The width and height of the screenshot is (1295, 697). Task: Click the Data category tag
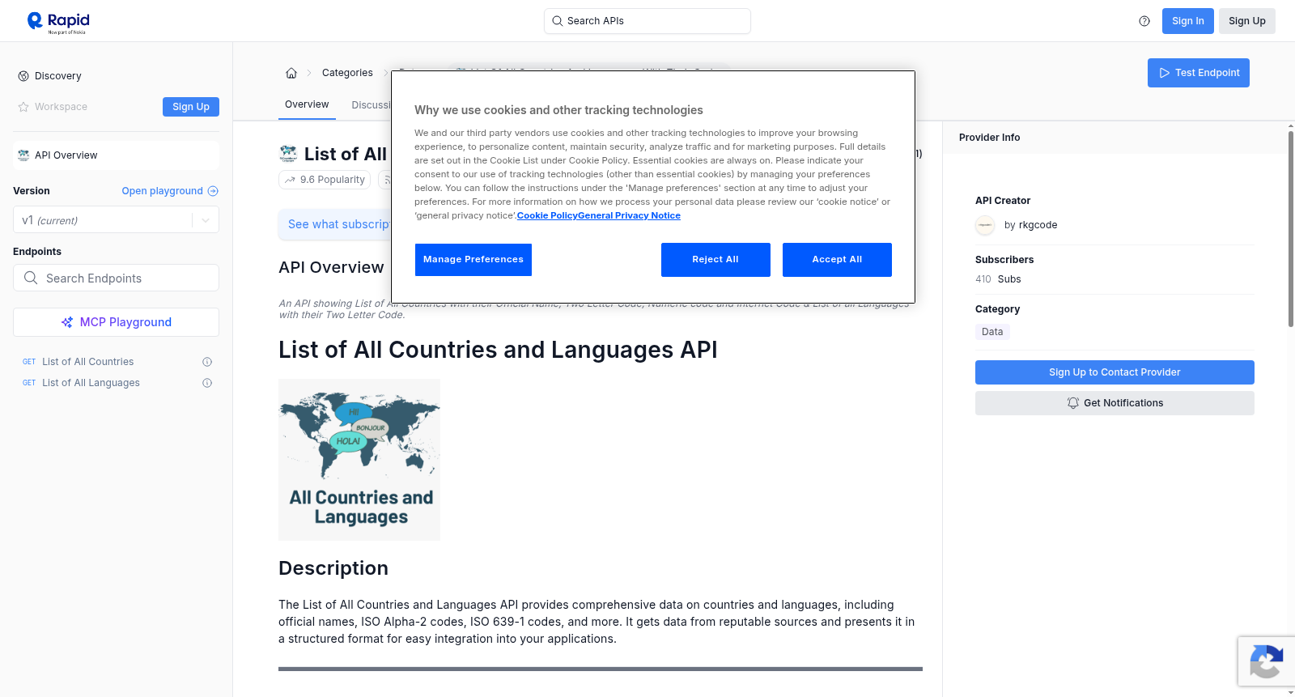point(992,332)
